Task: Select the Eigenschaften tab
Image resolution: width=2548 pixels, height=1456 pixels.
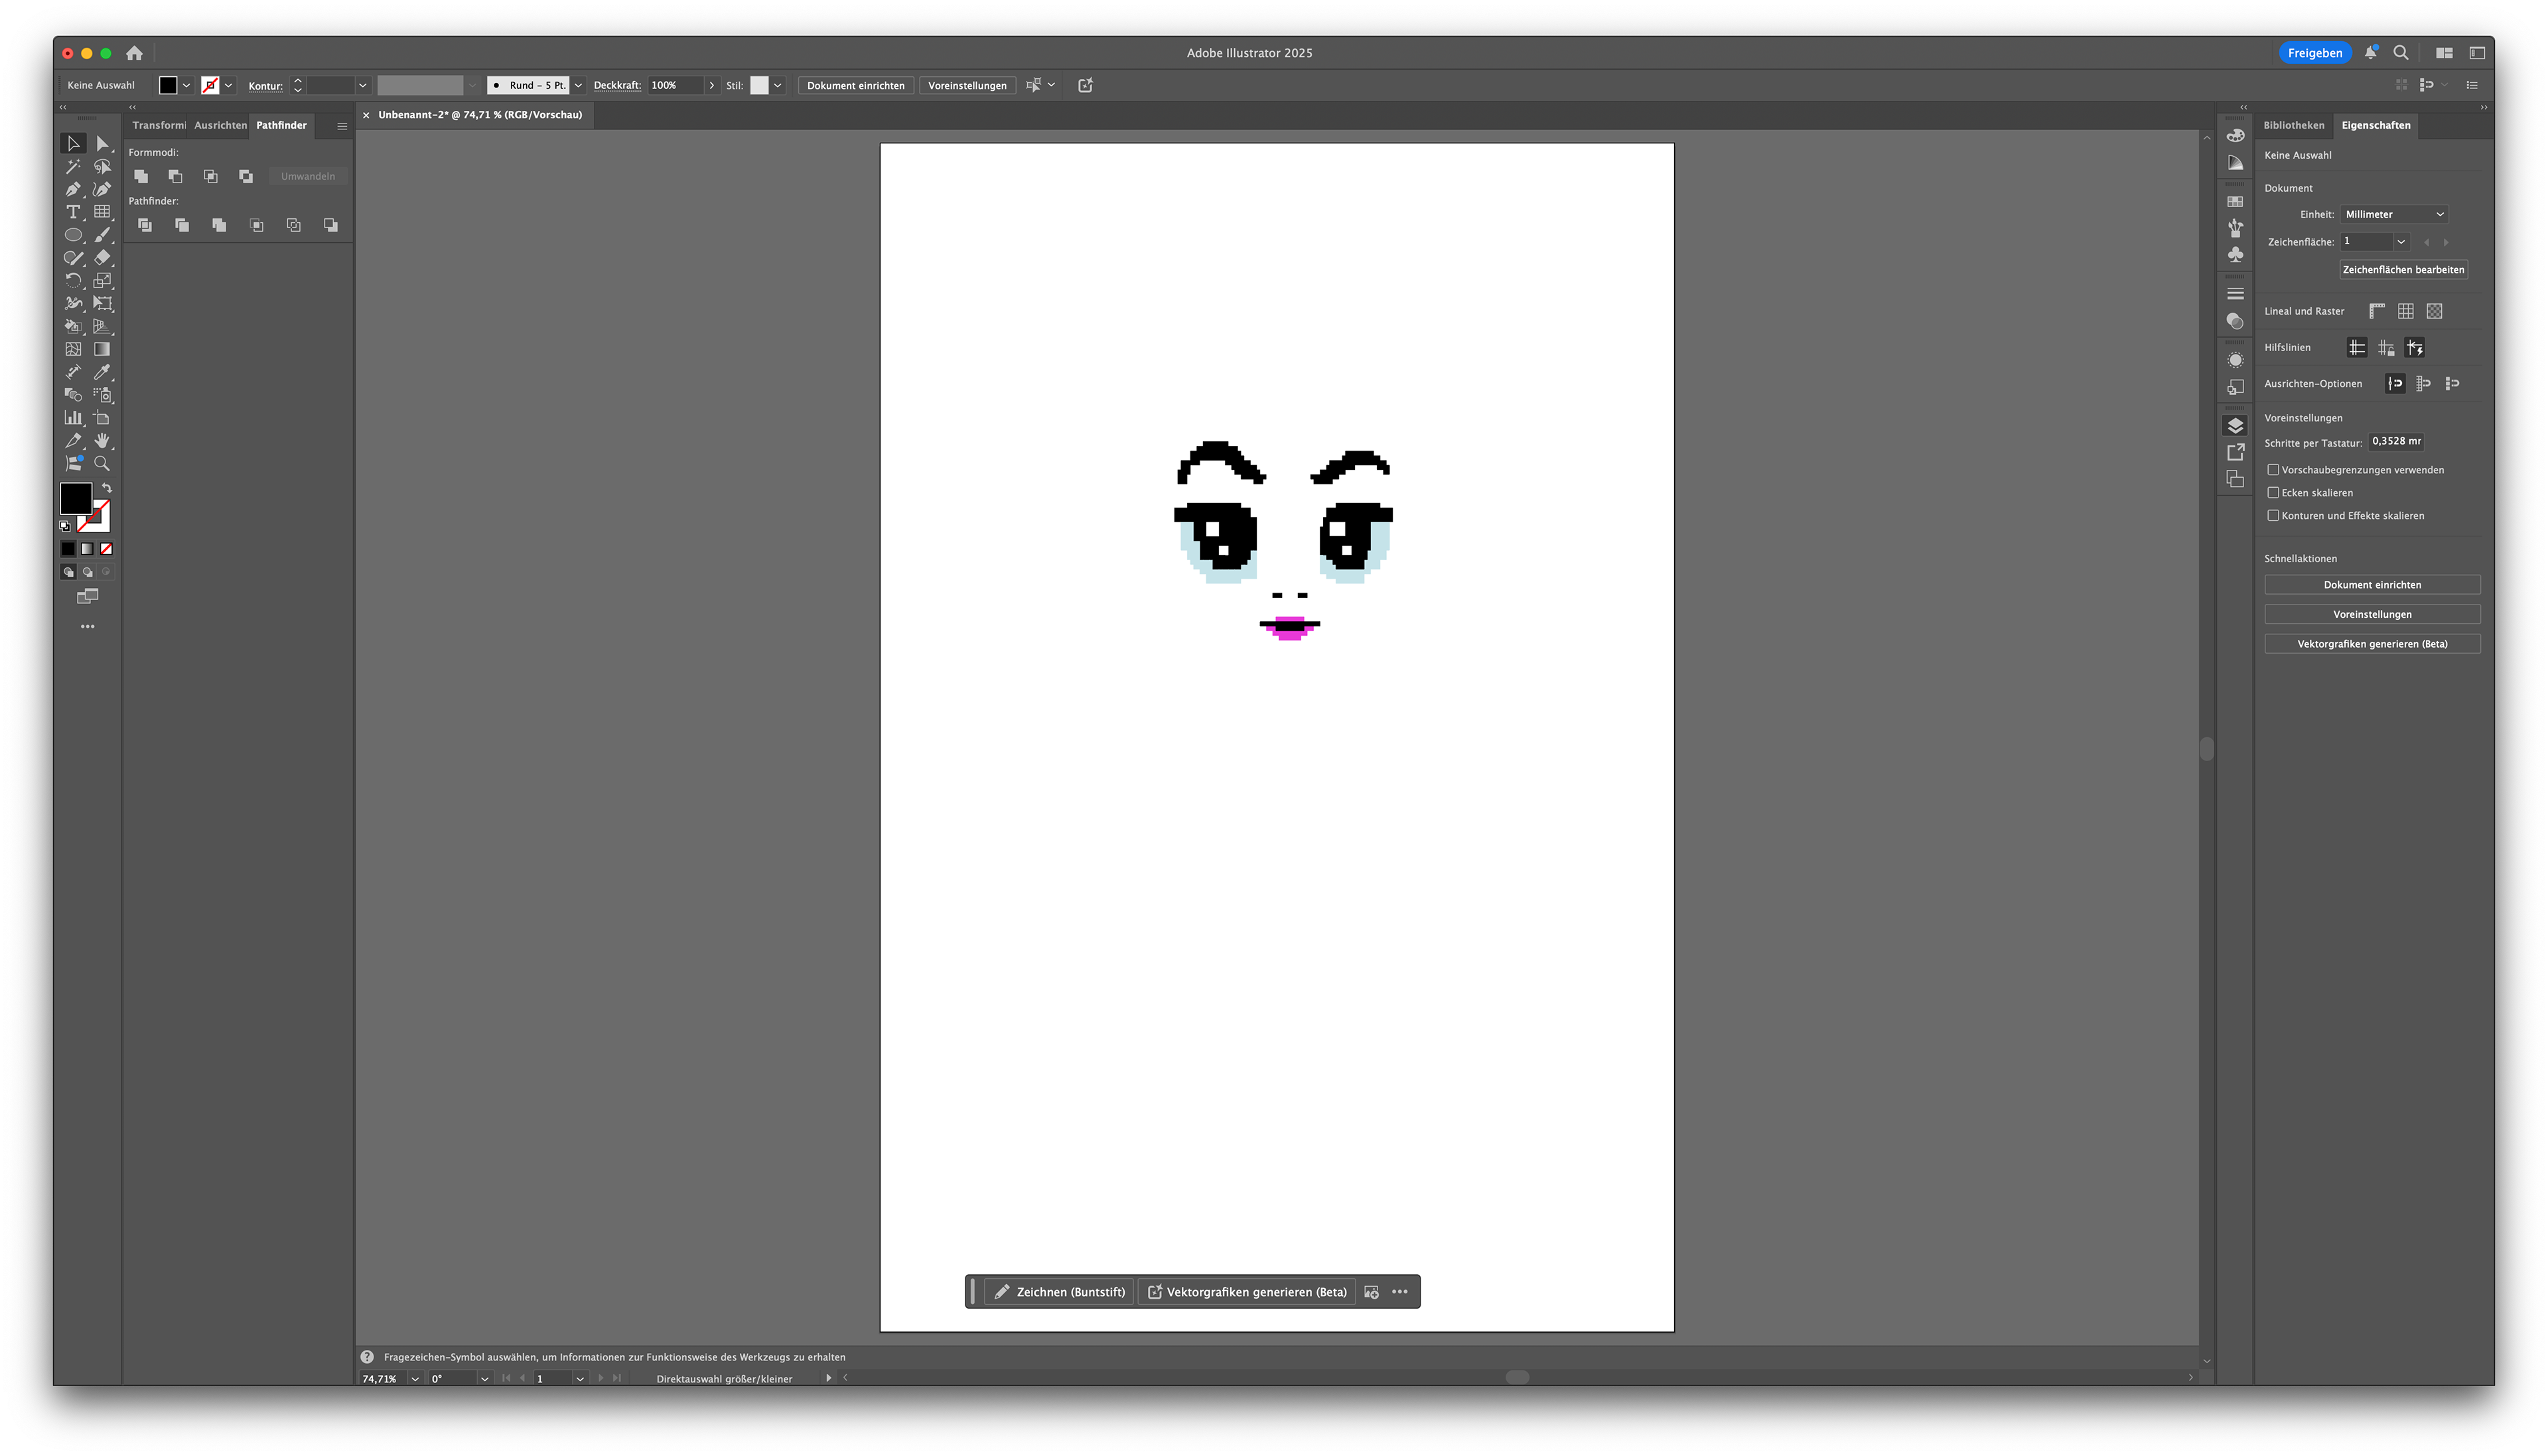Action: 2375,125
